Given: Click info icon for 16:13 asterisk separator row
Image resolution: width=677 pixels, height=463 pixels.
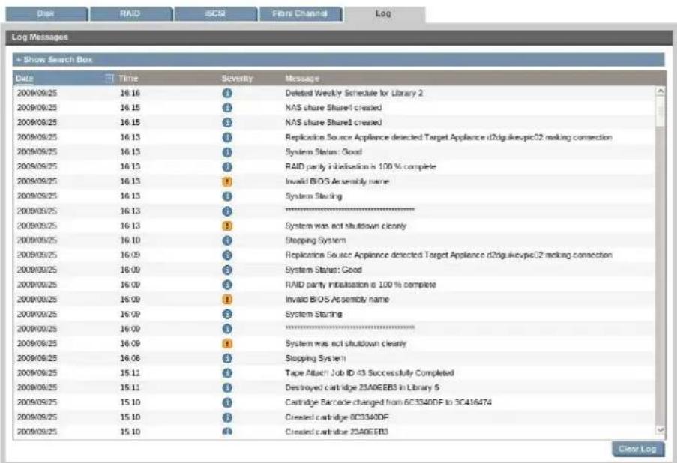Looking at the screenshot, I should pyautogui.click(x=227, y=211).
